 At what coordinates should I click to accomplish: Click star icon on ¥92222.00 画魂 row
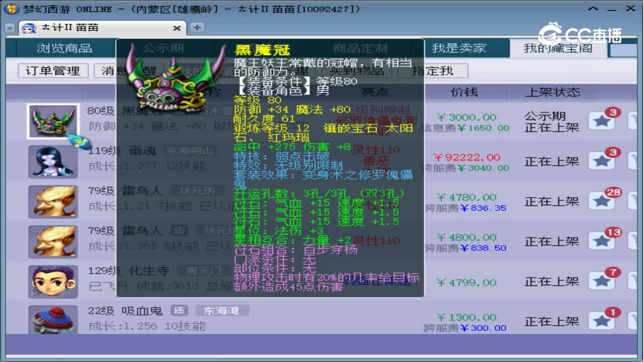click(602, 161)
